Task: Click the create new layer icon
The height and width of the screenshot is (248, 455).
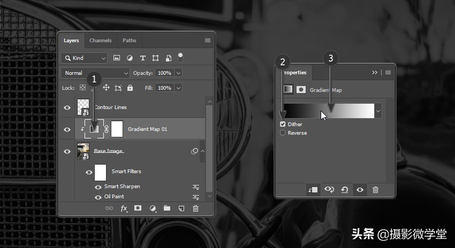Action: (181, 208)
